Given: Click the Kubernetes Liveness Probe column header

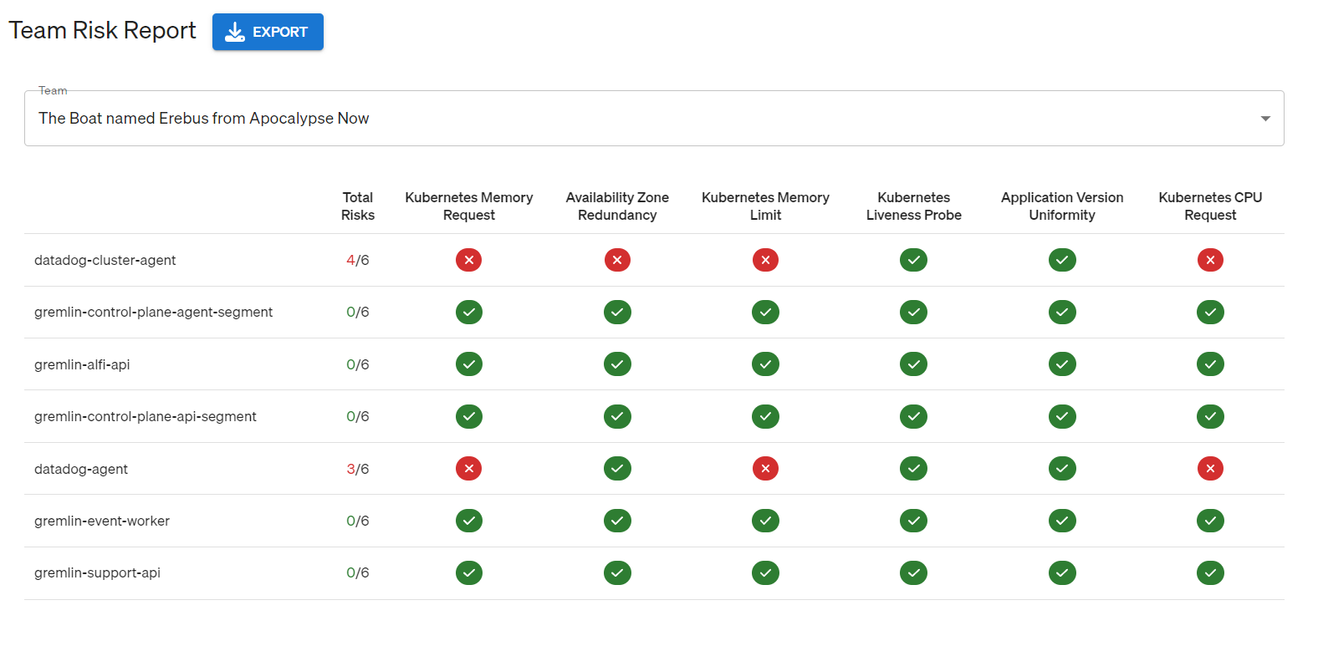Looking at the screenshot, I should click(x=913, y=206).
